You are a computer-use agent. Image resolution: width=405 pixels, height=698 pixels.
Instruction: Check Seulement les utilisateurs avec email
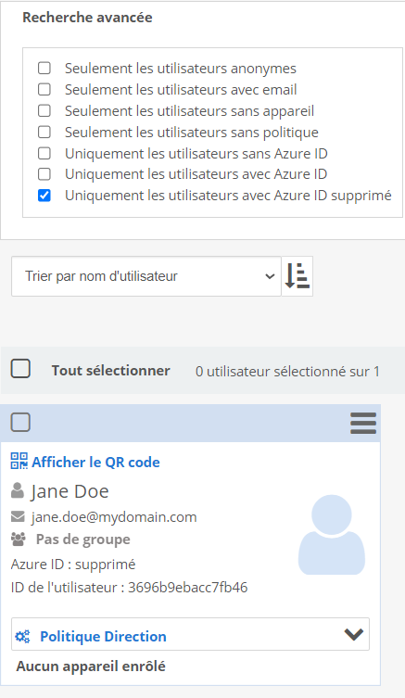pyautogui.click(x=44, y=90)
